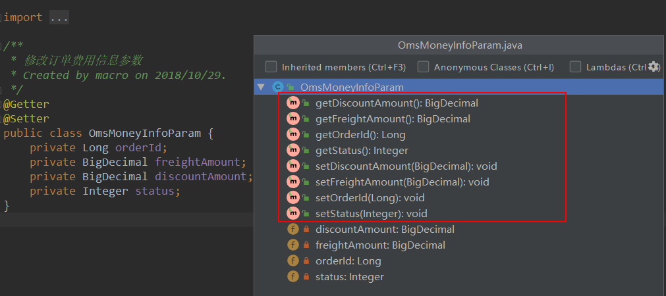Screen dimensions: 666x296
Task: Click the @Getter annotation in the code
Action: pos(26,104)
